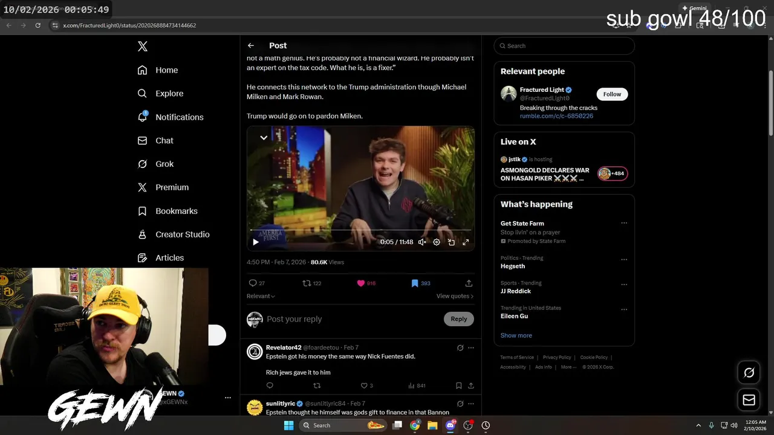Viewport: 774px width, 435px height.
Task: Open options for Get State Farm promo
Action: pos(624,223)
